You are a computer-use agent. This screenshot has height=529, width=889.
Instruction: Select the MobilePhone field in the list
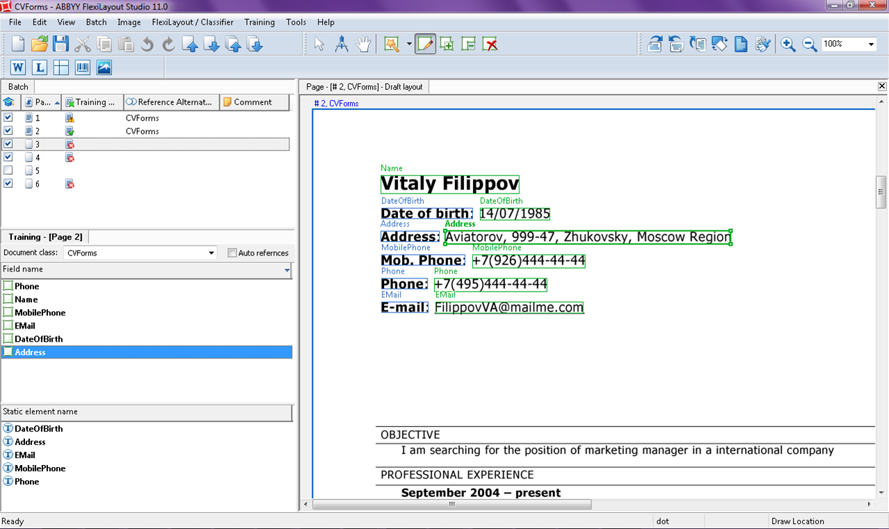[x=40, y=313]
